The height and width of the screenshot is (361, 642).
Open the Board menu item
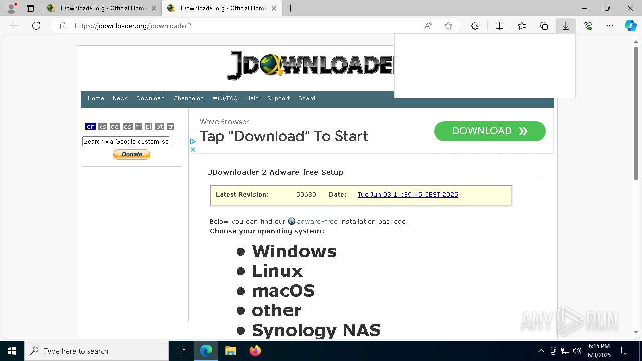[307, 98]
